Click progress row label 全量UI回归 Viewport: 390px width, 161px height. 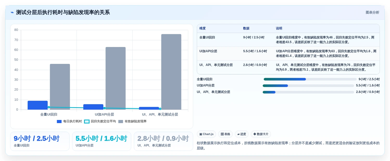(x=205, y=79)
